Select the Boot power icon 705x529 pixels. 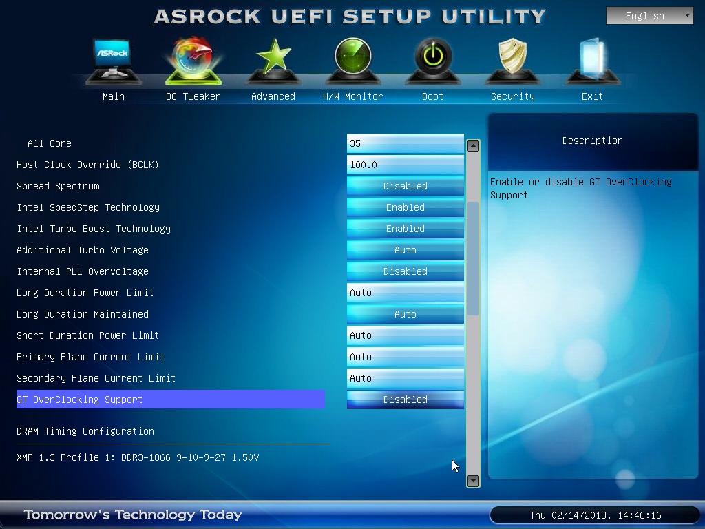point(433,61)
